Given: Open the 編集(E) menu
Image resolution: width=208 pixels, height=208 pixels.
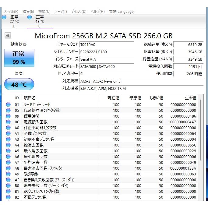Looking at the screenshot, I should tap(28, 12).
